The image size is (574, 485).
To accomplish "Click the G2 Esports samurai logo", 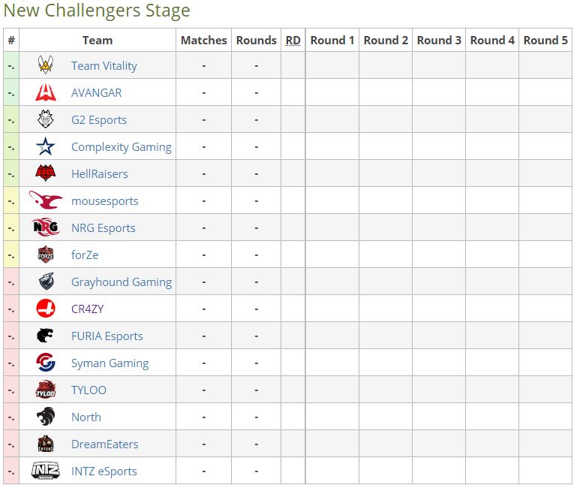I will pos(46,119).
